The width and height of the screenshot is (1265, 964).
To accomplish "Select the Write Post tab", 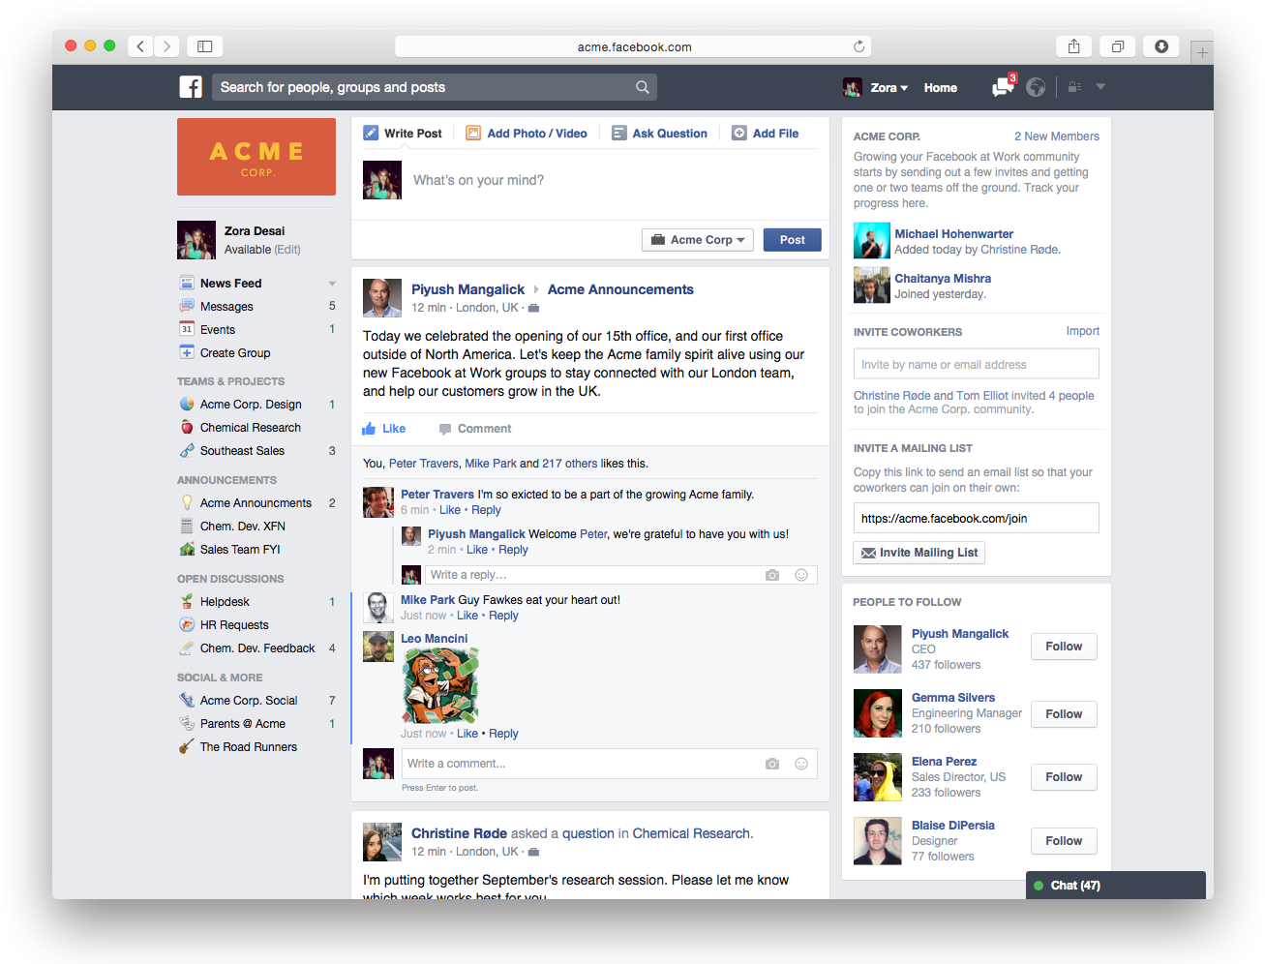I will [403, 134].
